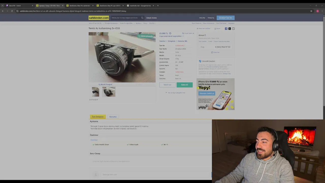Switch to SteelSeries Alias Pro tab

[80, 6]
